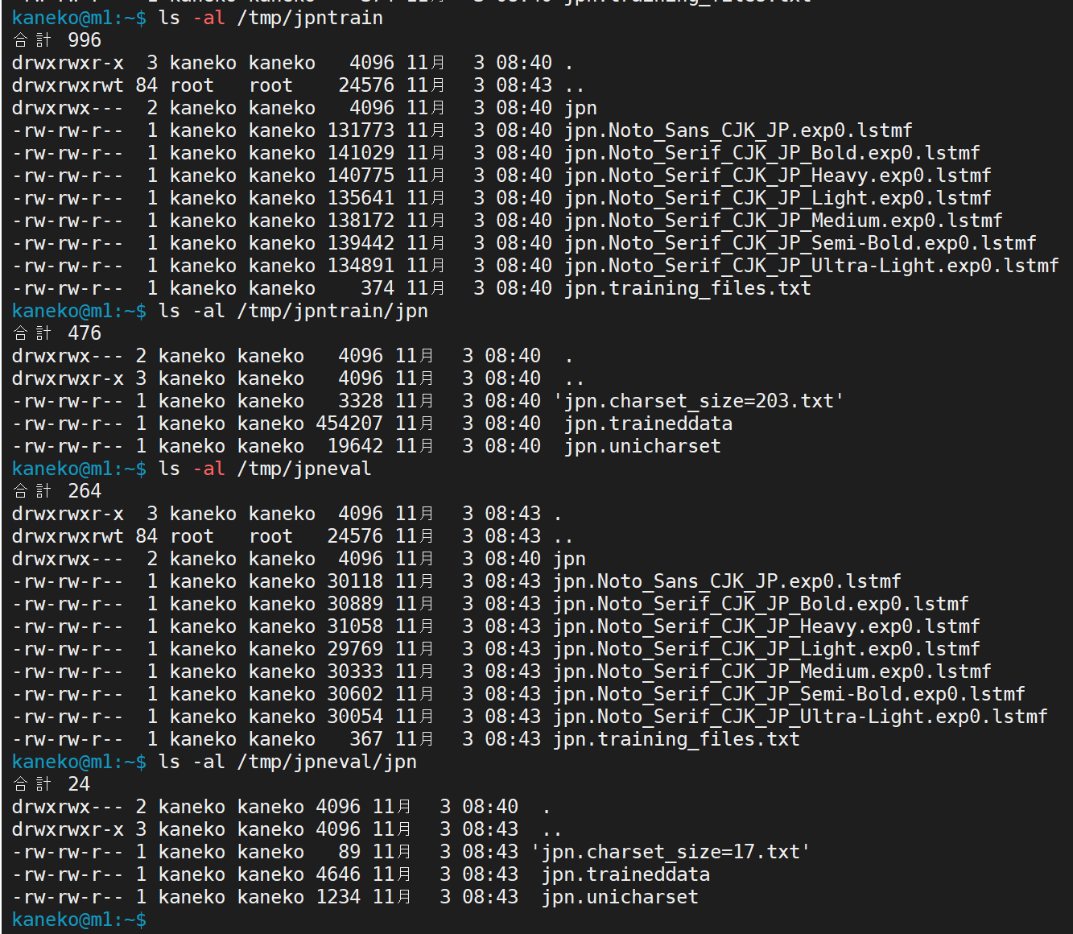
Task: Select the 'jpn.charset_size=203.txt' filename
Action: (x=699, y=401)
